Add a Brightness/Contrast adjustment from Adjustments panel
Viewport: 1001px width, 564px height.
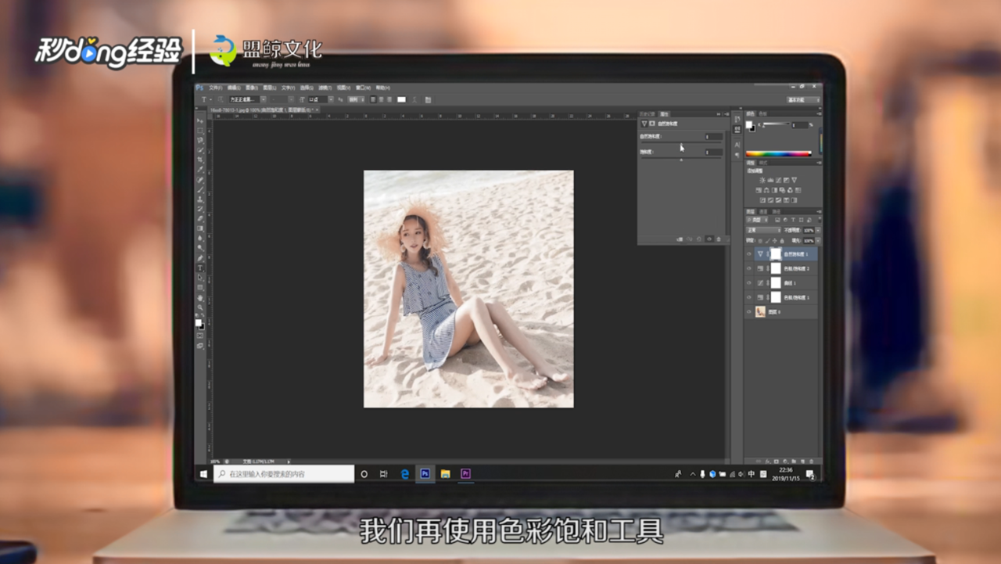[x=762, y=180]
